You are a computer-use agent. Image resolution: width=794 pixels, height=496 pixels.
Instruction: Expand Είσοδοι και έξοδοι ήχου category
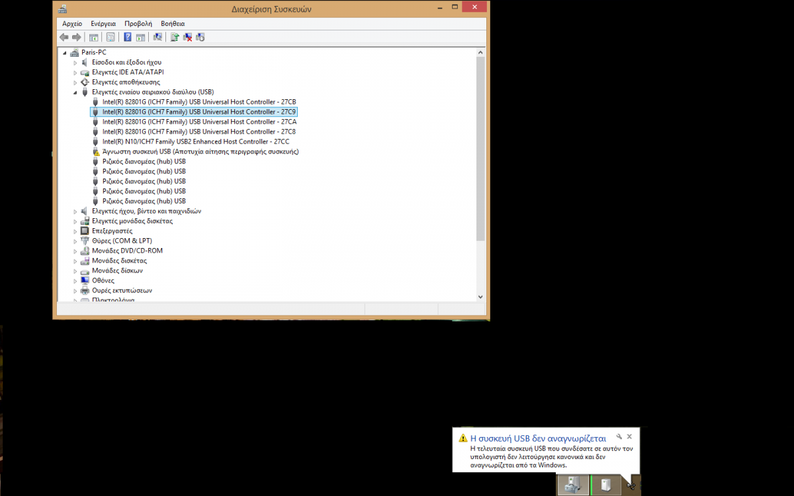[75, 62]
